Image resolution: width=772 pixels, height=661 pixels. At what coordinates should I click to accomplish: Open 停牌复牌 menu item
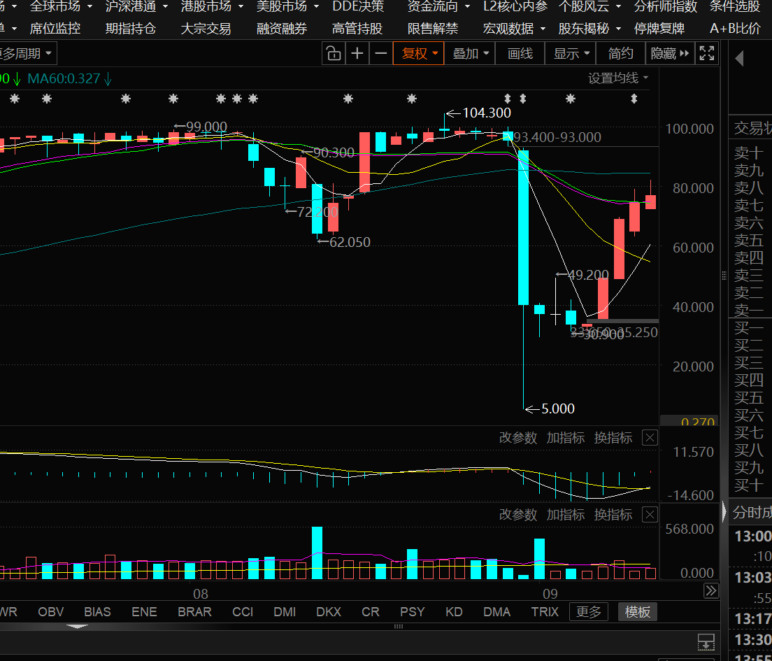point(659,29)
